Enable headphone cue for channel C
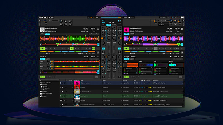Viewport: 223px width, 125px height. (x=103, y=77)
